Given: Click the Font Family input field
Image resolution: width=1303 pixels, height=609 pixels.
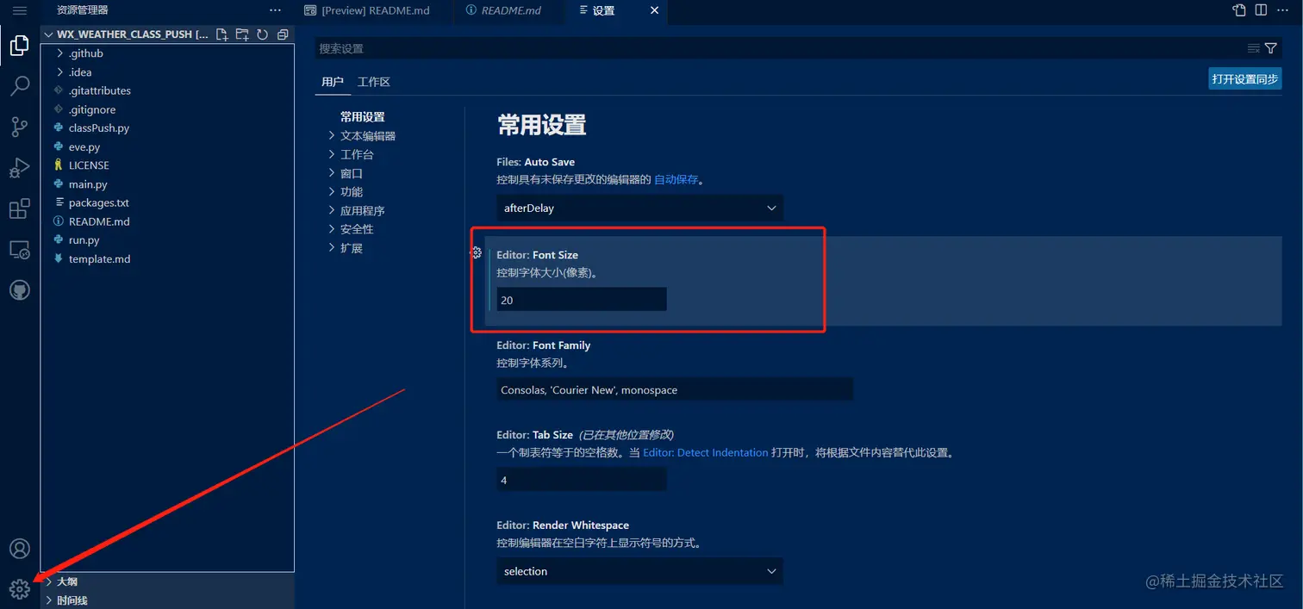Looking at the screenshot, I should tap(675, 389).
